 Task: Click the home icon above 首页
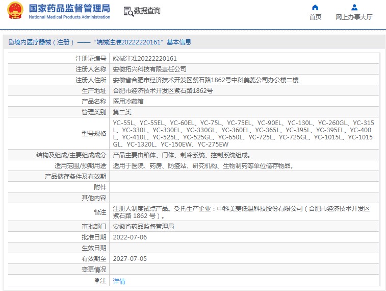[x=315, y=7]
